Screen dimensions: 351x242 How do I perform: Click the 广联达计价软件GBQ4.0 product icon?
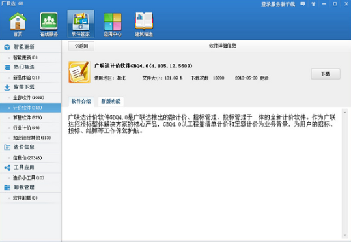pyautogui.click(x=79, y=72)
